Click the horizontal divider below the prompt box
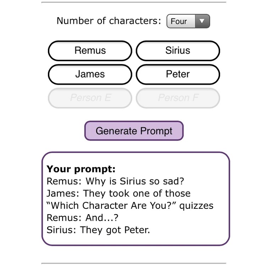This screenshot has height=265, width=268. 134,264
